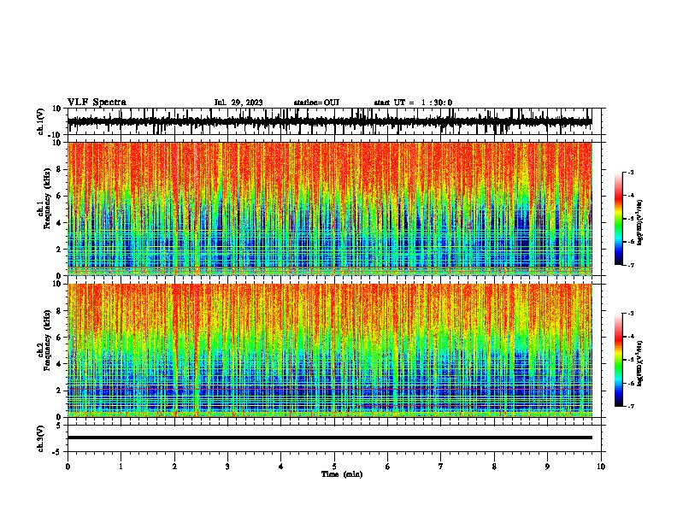
Task: Click the upper ch.1 PSD color bar
Action: 619,219
